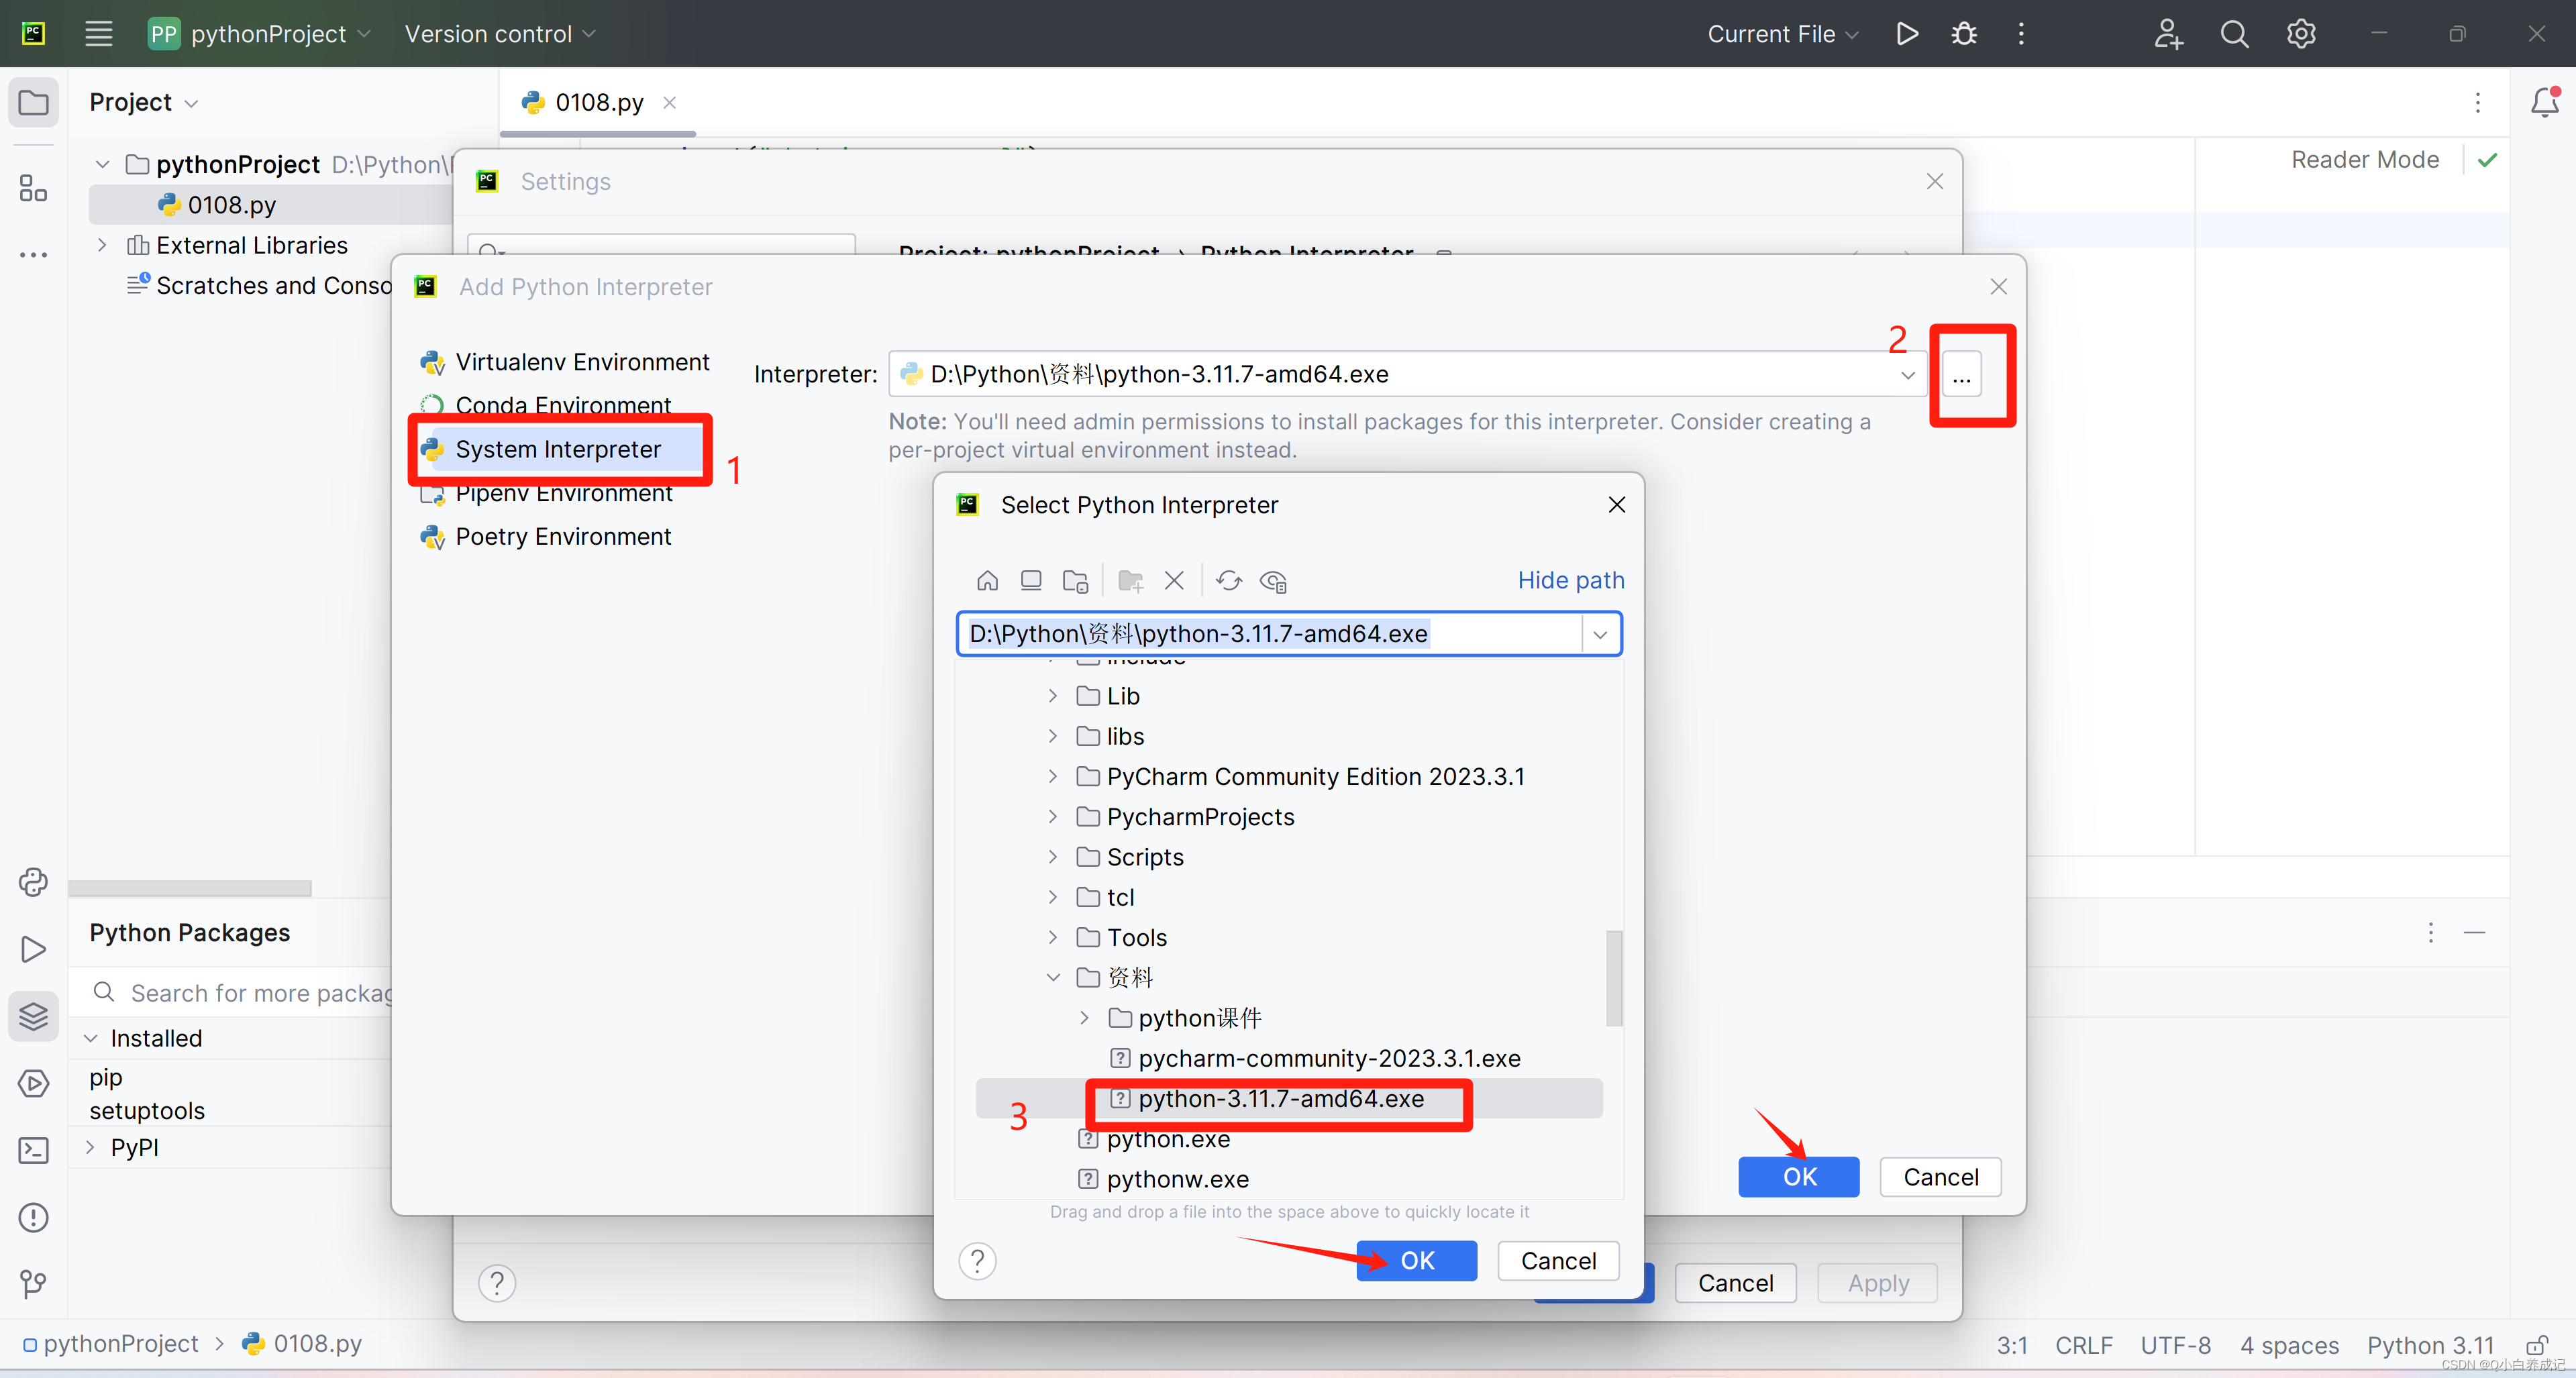Open the Interpreter path dropdown

pos(1908,374)
